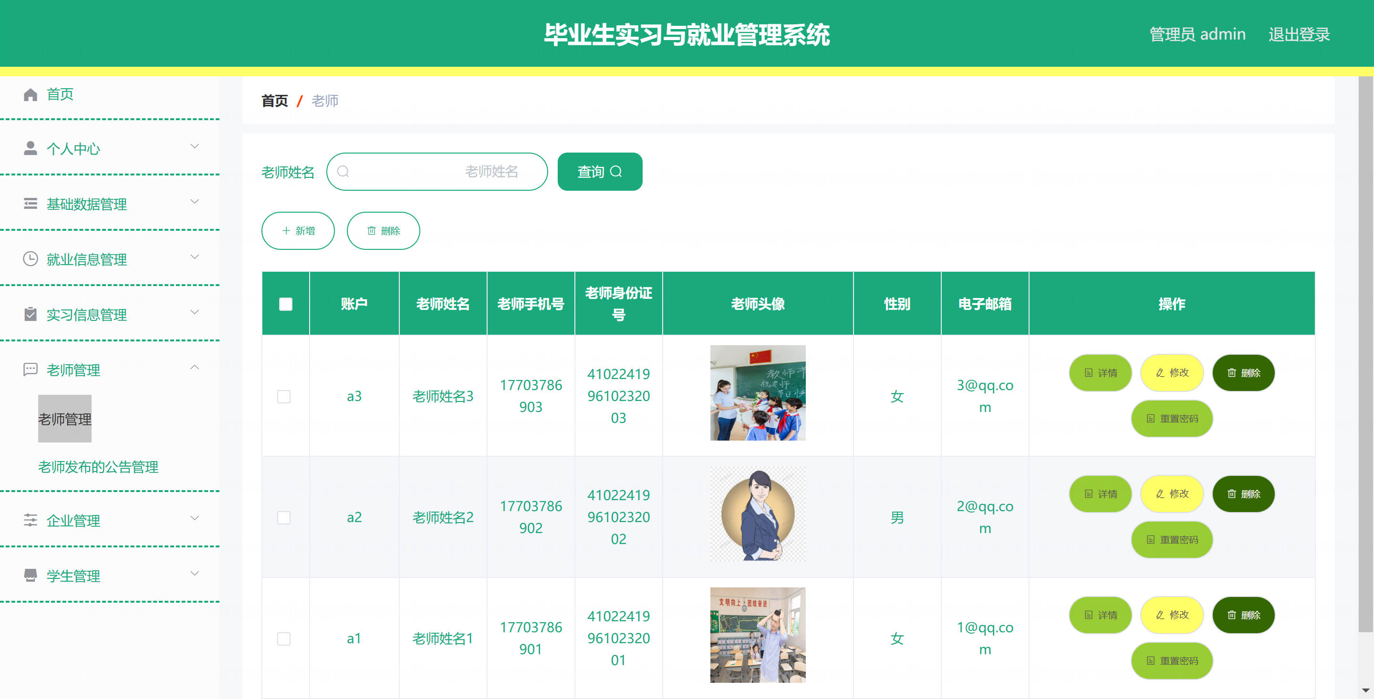Click the clock icon beside 就业信息管理
The height and width of the screenshot is (699, 1374).
click(31, 259)
